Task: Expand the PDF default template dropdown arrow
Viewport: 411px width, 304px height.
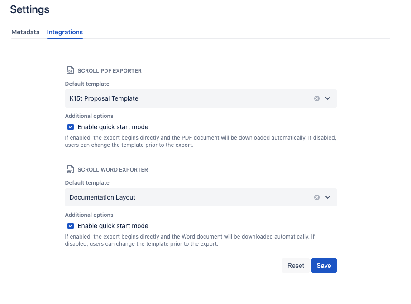Action: 328,98
